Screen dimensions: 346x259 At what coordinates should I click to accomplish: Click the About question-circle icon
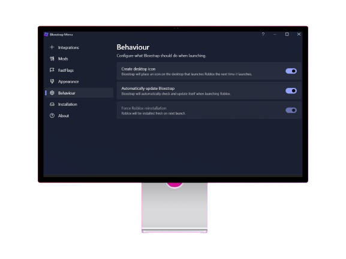point(52,115)
